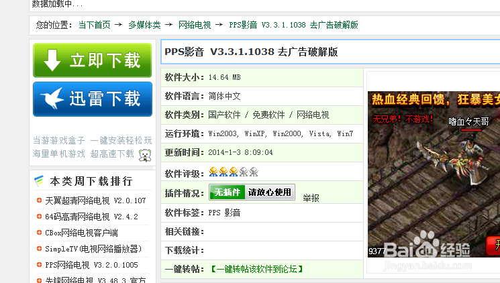Viewport: 500px width, 283px height.
Task: Click the blue 迅雷下载 button
Action: (93, 99)
